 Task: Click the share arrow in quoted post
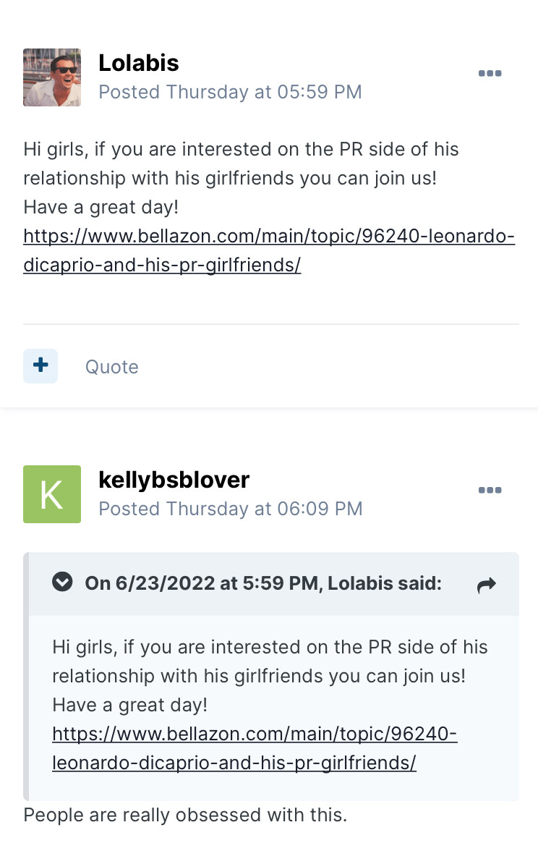(487, 585)
